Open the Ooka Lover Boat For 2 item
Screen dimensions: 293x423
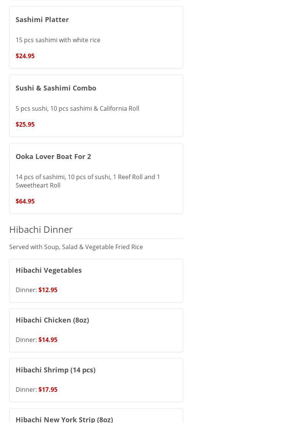pos(53,156)
